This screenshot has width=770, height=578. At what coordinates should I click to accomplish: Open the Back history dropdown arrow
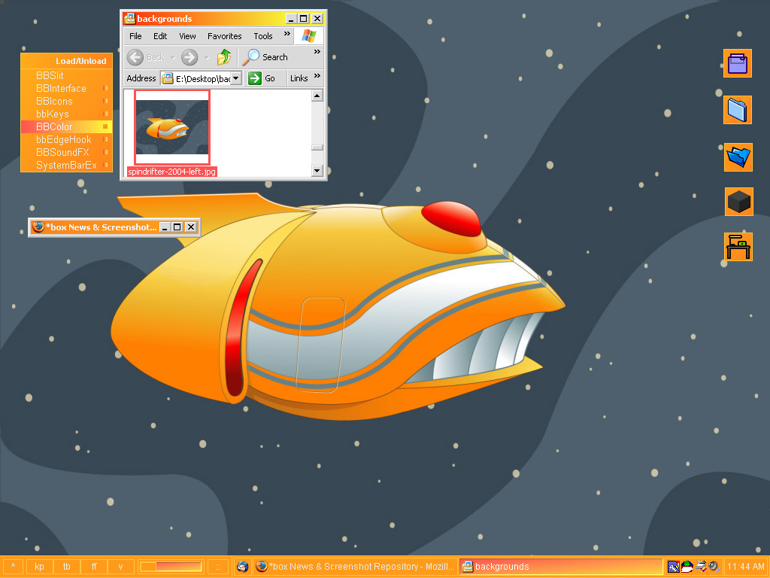coord(172,58)
